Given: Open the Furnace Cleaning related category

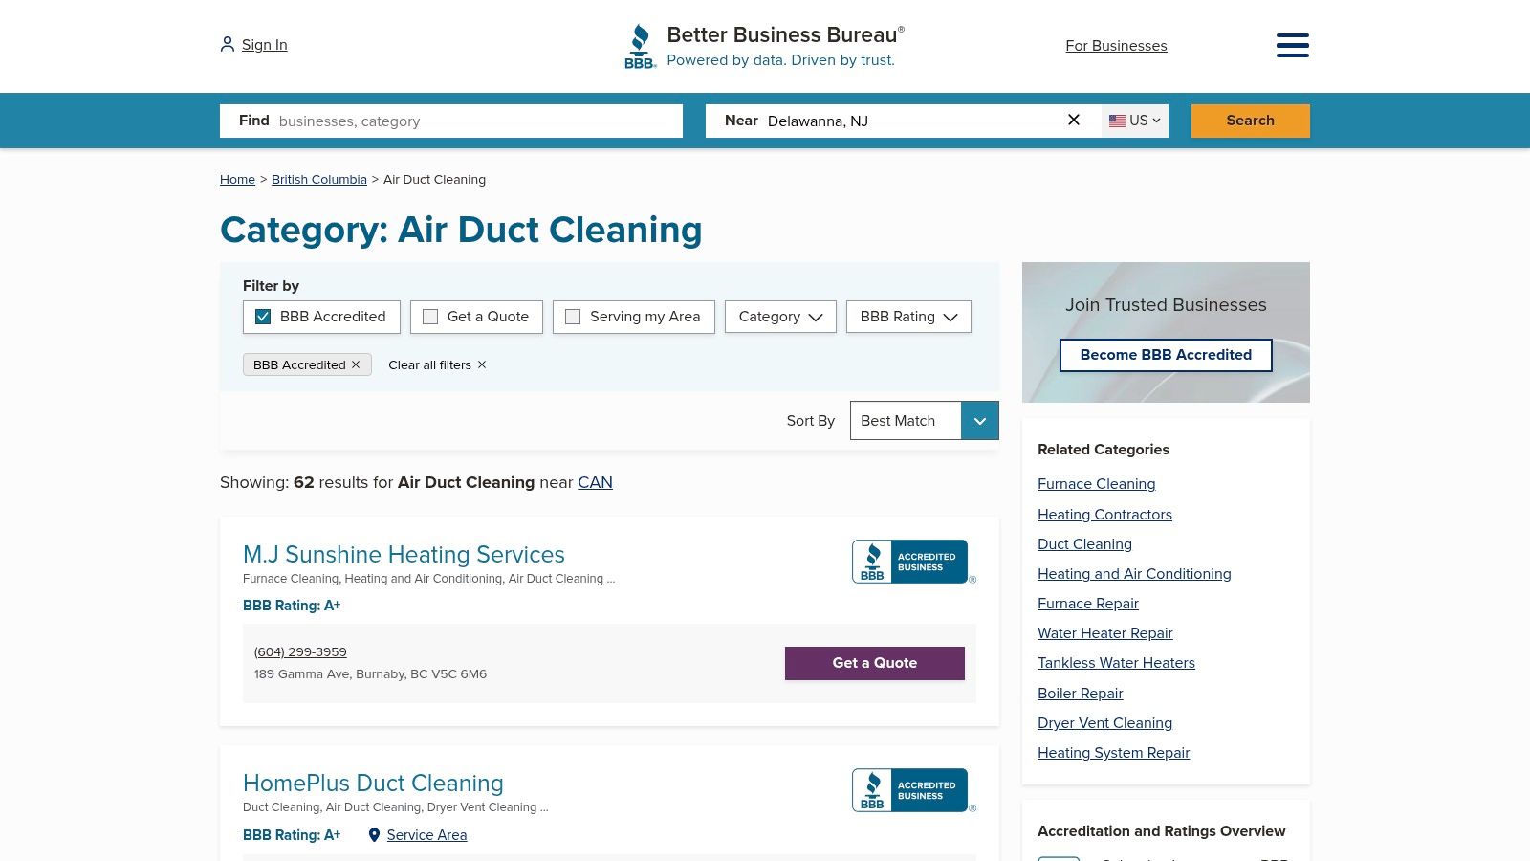Looking at the screenshot, I should (x=1096, y=484).
